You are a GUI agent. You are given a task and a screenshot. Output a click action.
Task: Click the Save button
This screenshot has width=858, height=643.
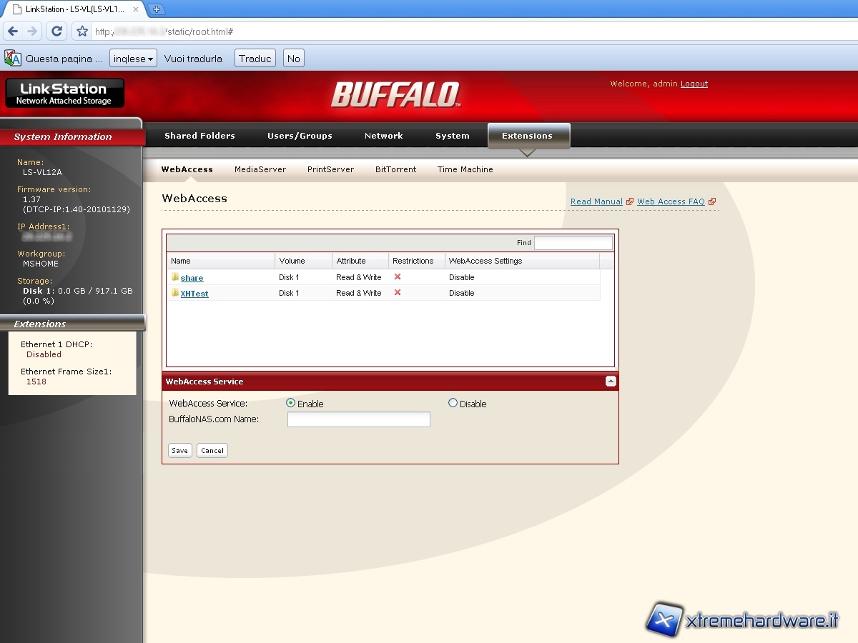(179, 450)
